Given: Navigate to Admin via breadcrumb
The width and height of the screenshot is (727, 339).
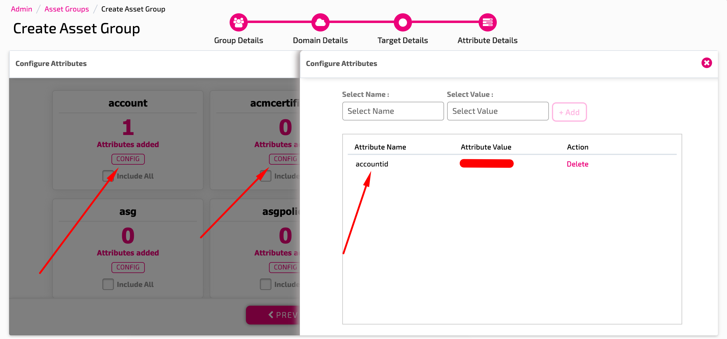Looking at the screenshot, I should (21, 9).
